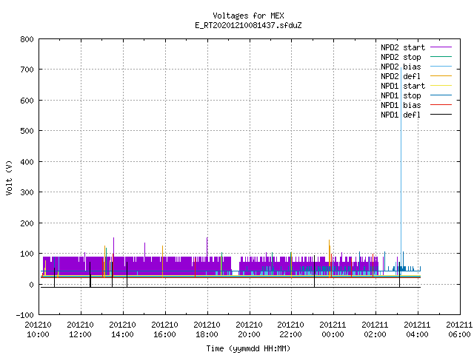Screen dimensions: 474x355
Task: Select the 'NPD1 bias' legend label
Action: click(x=401, y=105)
